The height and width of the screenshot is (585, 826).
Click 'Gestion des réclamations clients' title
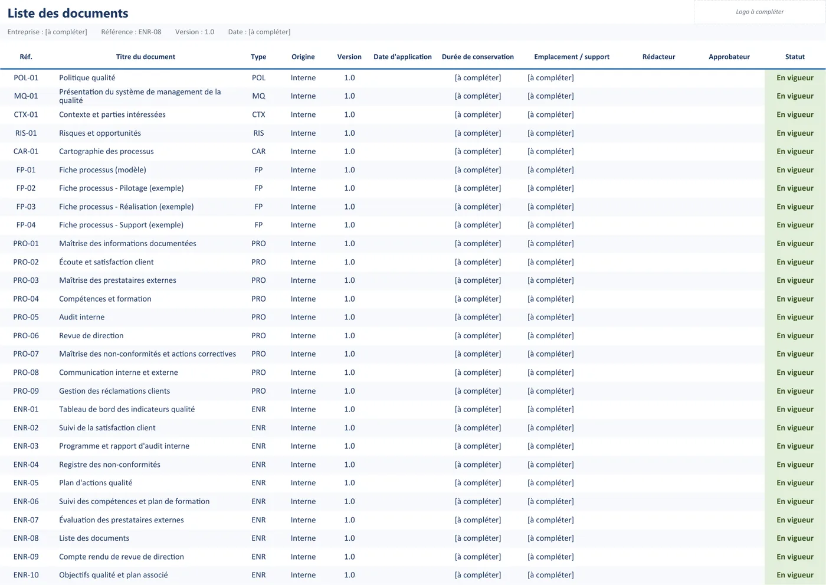(114, 391)
